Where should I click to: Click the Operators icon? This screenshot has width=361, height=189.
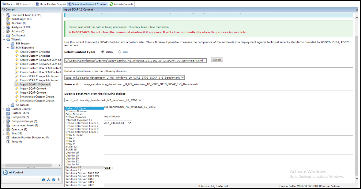8,129
